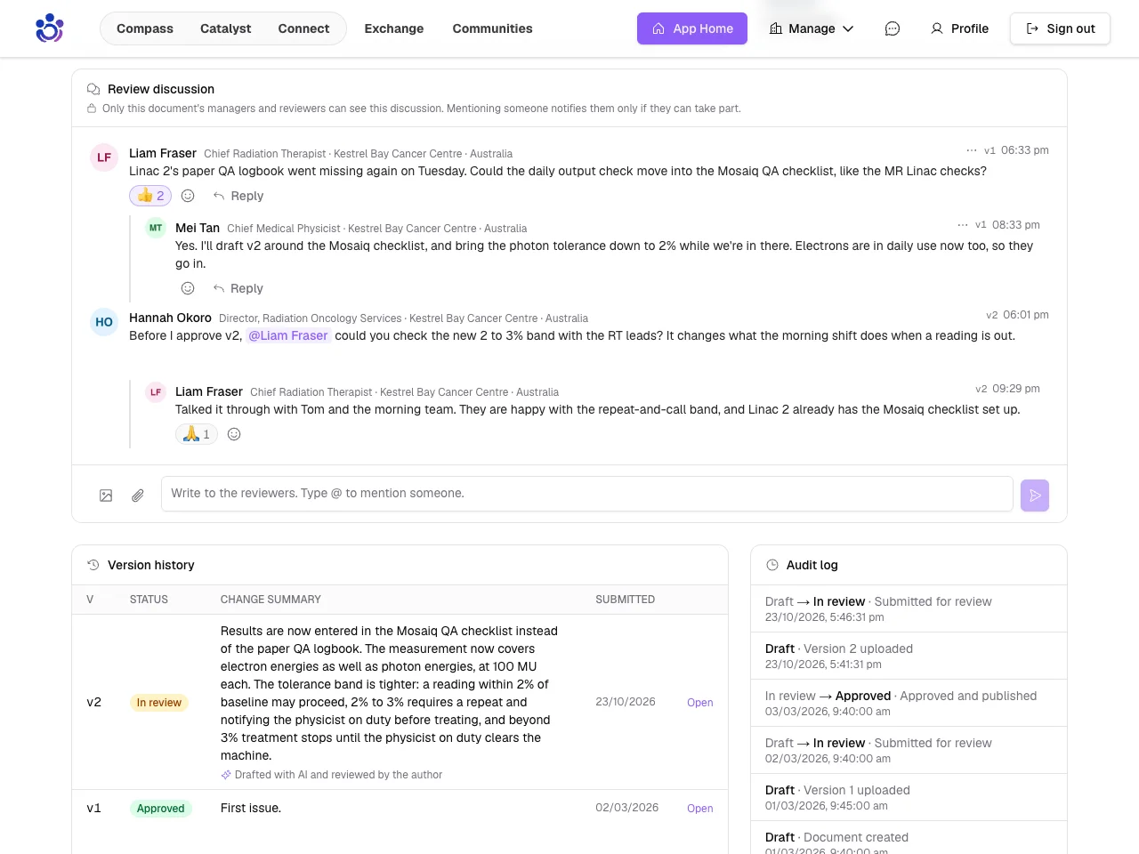1139x854 pixels.
Task: Open version v2 via its Open link
Action: tap(700, 703)
